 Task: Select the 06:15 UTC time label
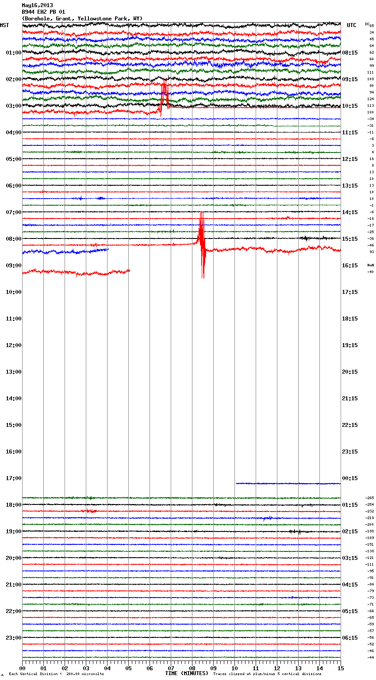pyautogui.click(x=350, y=638)
